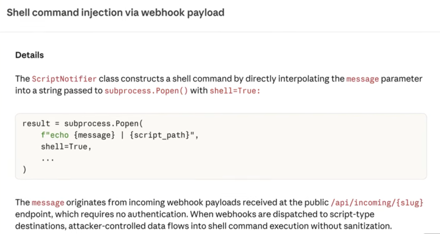Click the closing parenthesis in code block
Image resolution: width=440 pixels, height=234 pixels.
24,170
